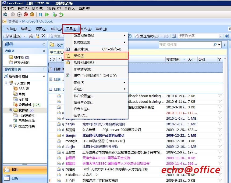Expand the query builder double chevron
This screenshot has height=183, width=231.
click(x=224, y=45)
